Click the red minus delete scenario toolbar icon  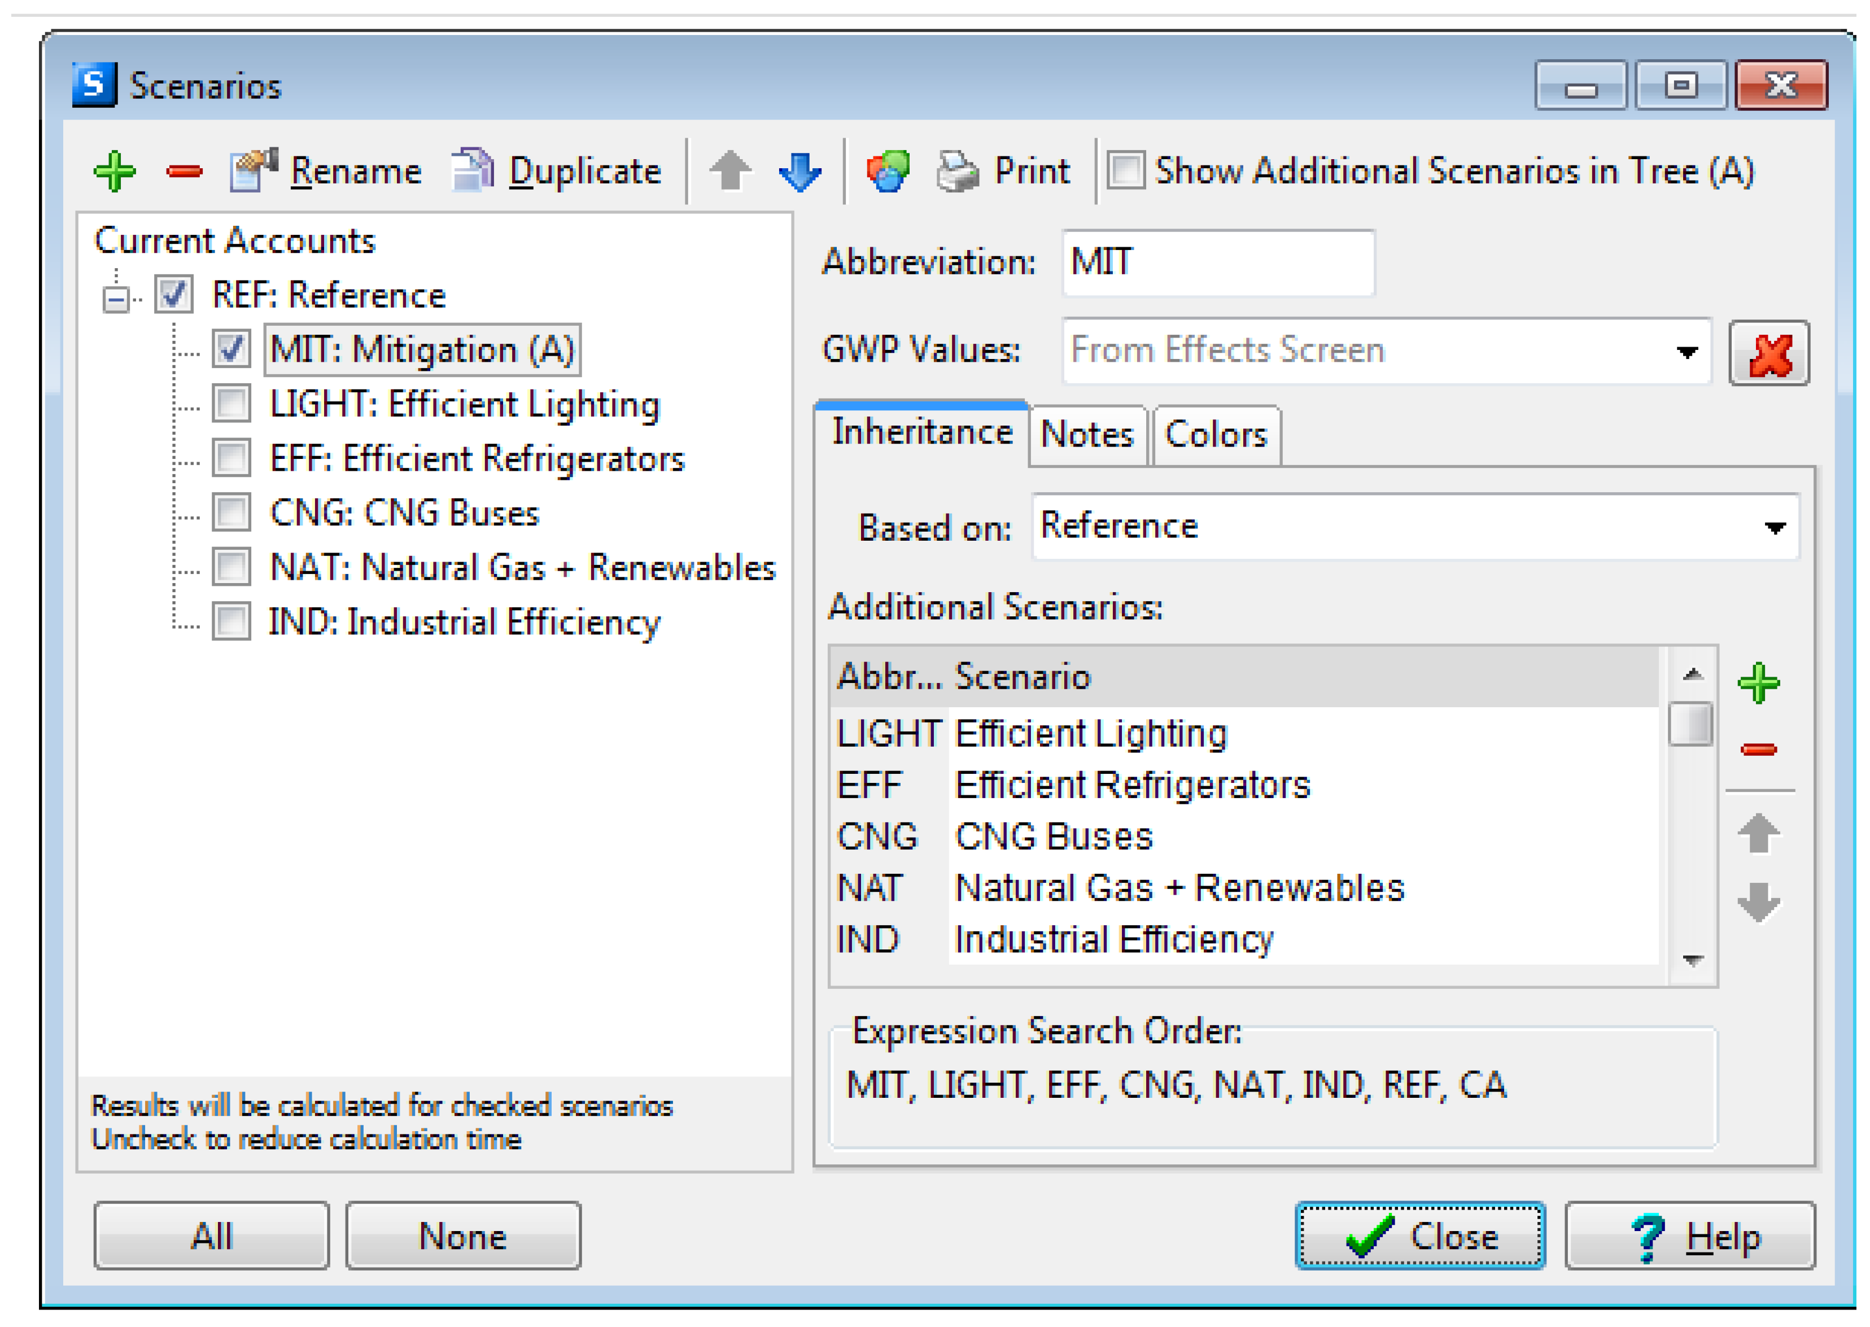(184, 172)
